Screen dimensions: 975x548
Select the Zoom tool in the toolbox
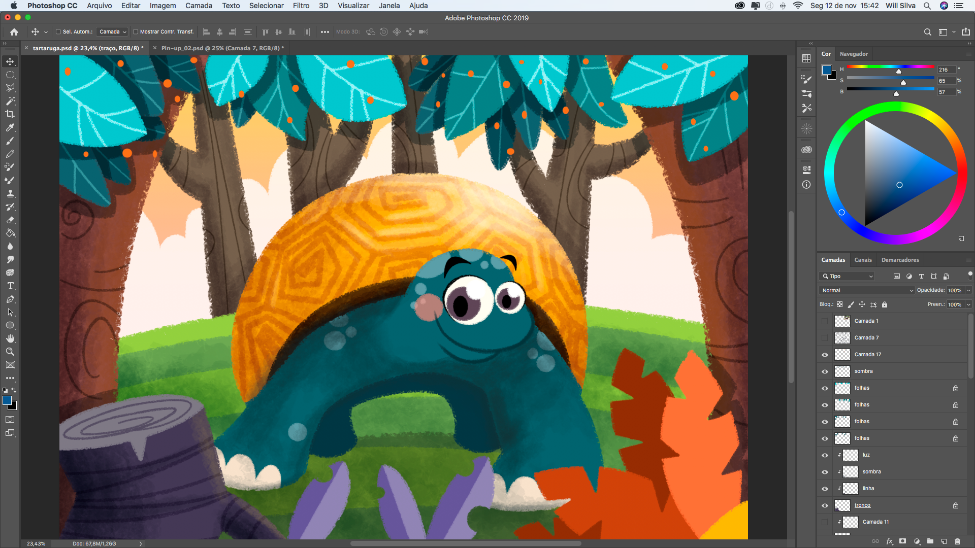point(10,352)
